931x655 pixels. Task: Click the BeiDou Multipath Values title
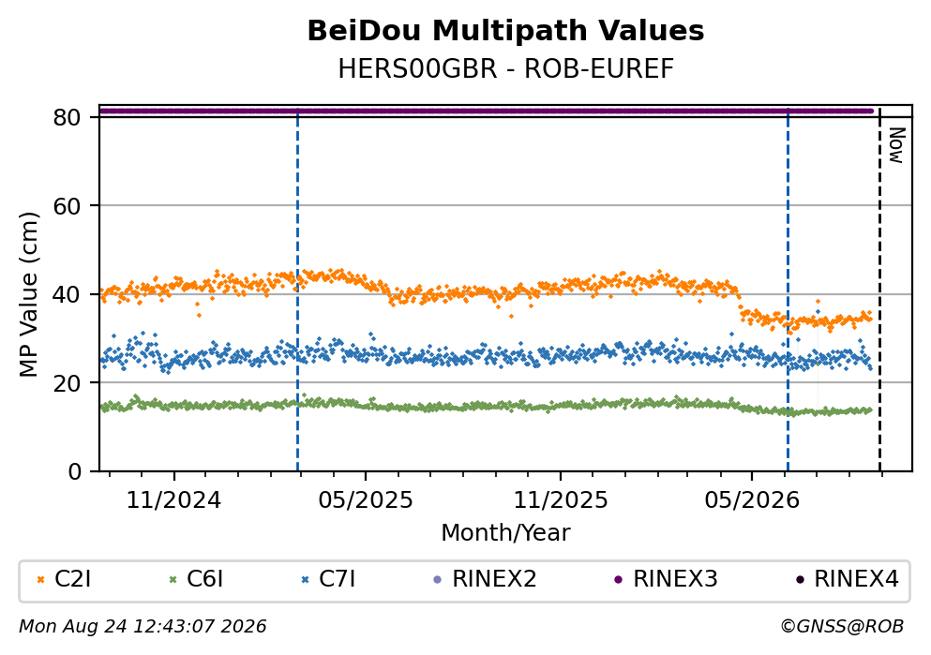pyautogui.click(x=505, y=31)
